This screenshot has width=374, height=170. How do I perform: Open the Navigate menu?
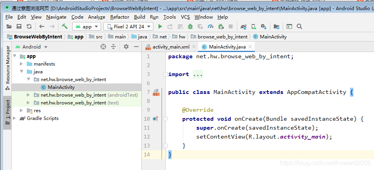click(56, 17)
